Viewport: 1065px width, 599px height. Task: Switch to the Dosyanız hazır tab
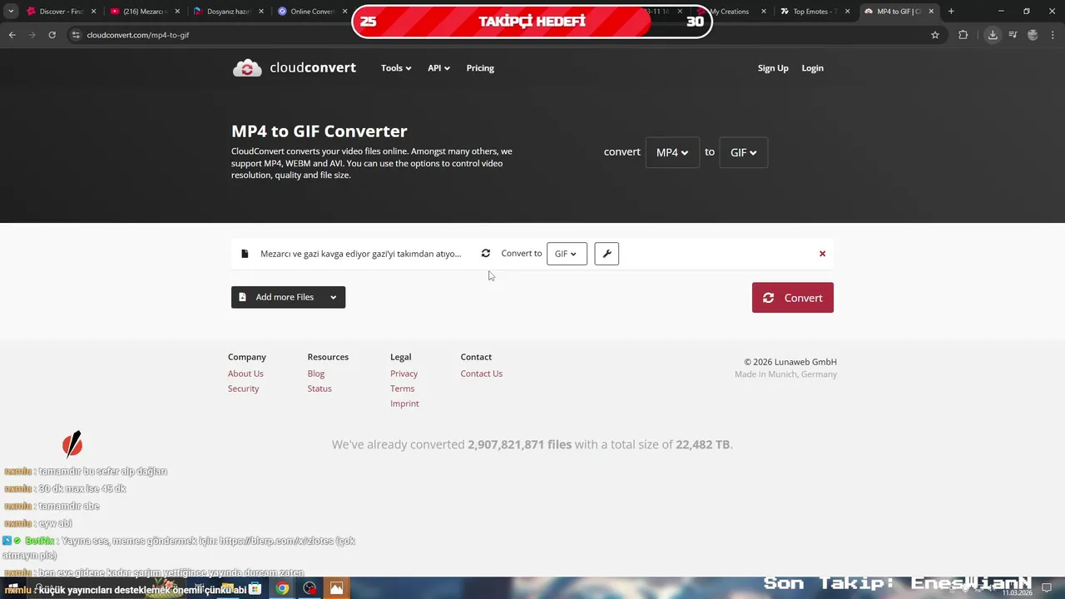tap(228, 12)
